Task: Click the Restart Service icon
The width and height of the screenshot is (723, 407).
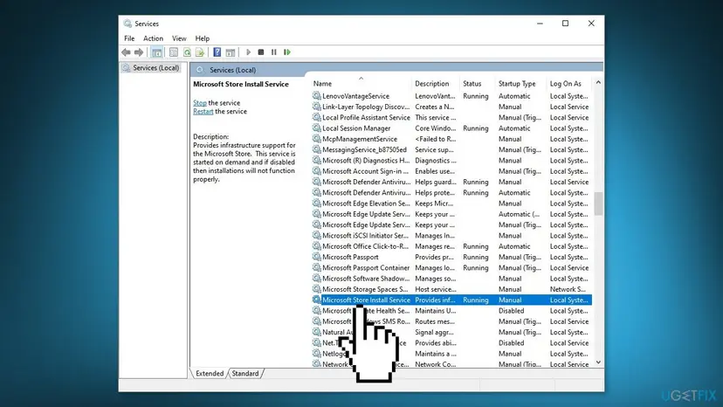Action: (287, 52)
